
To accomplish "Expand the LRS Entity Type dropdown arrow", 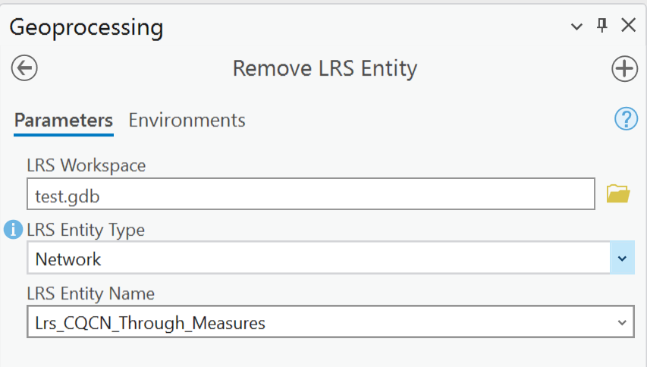I will (x=622, y=259).
